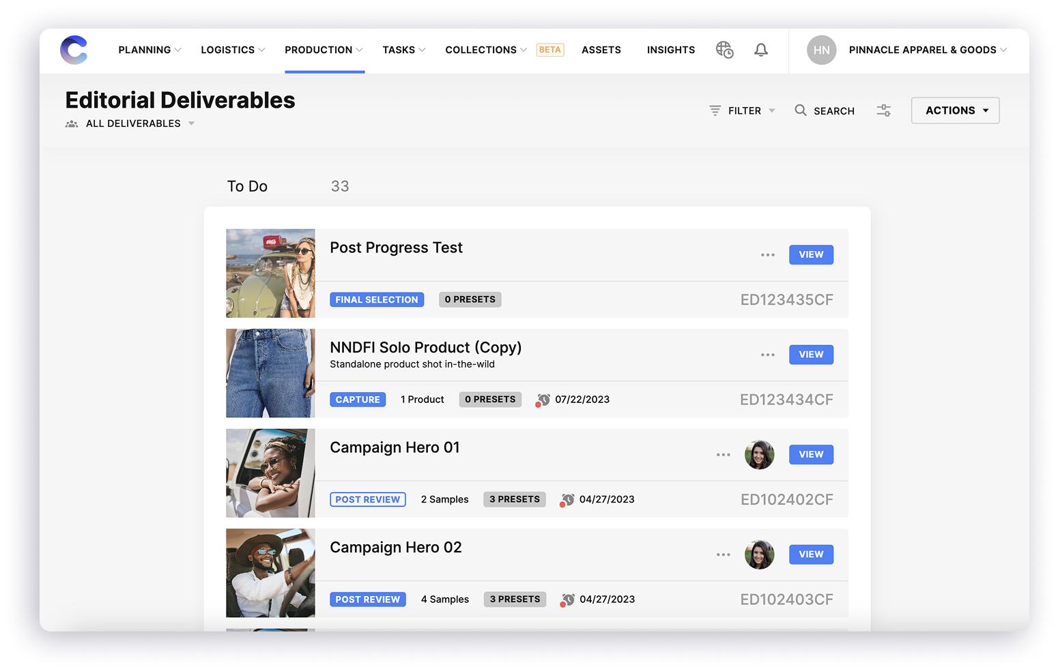Open the Pinnacle Apparel & Goods account dropdown

(928, 50)
